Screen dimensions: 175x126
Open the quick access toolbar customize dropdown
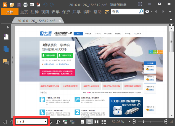click(57, 5)
